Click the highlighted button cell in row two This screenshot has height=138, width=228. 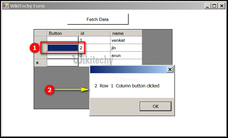tap(63, 48)
